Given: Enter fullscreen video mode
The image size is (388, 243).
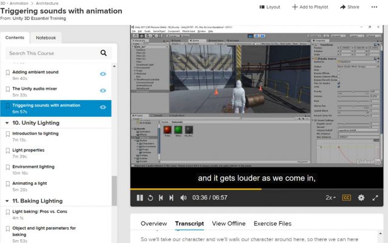Looking at the screenshot, I should [x=375, y=198].
